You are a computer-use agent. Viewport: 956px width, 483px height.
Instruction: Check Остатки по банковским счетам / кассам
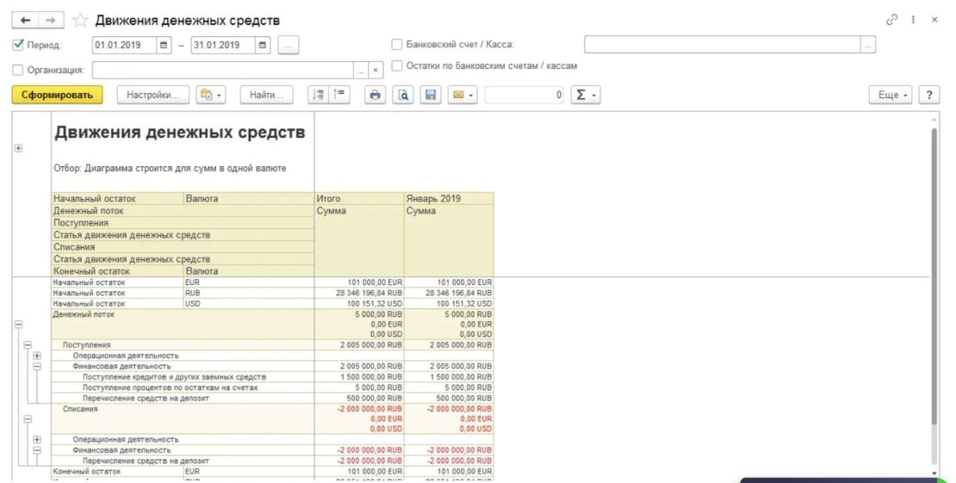(x=397, y=65)
